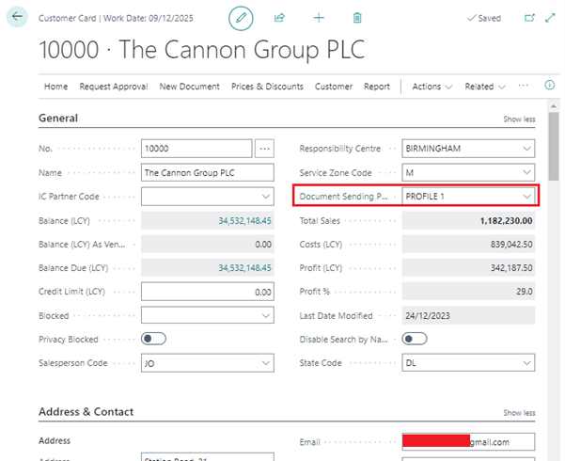Collapse the General section header
This screenshot has height=461, width=565.
coord(58,118)
